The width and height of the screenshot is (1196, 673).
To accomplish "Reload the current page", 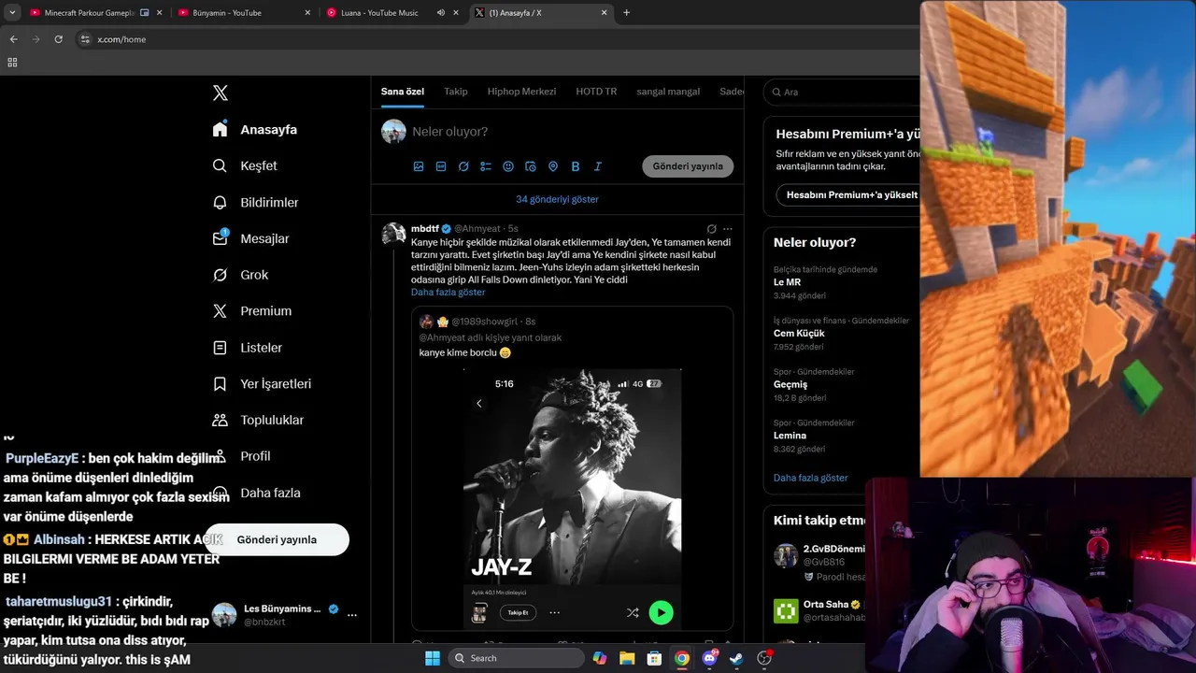I will (x=58, y=39).
